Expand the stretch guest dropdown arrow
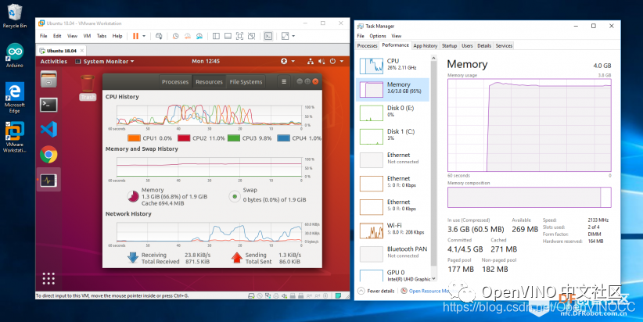This screenshot has height=322, width=643. pos(293,36)
